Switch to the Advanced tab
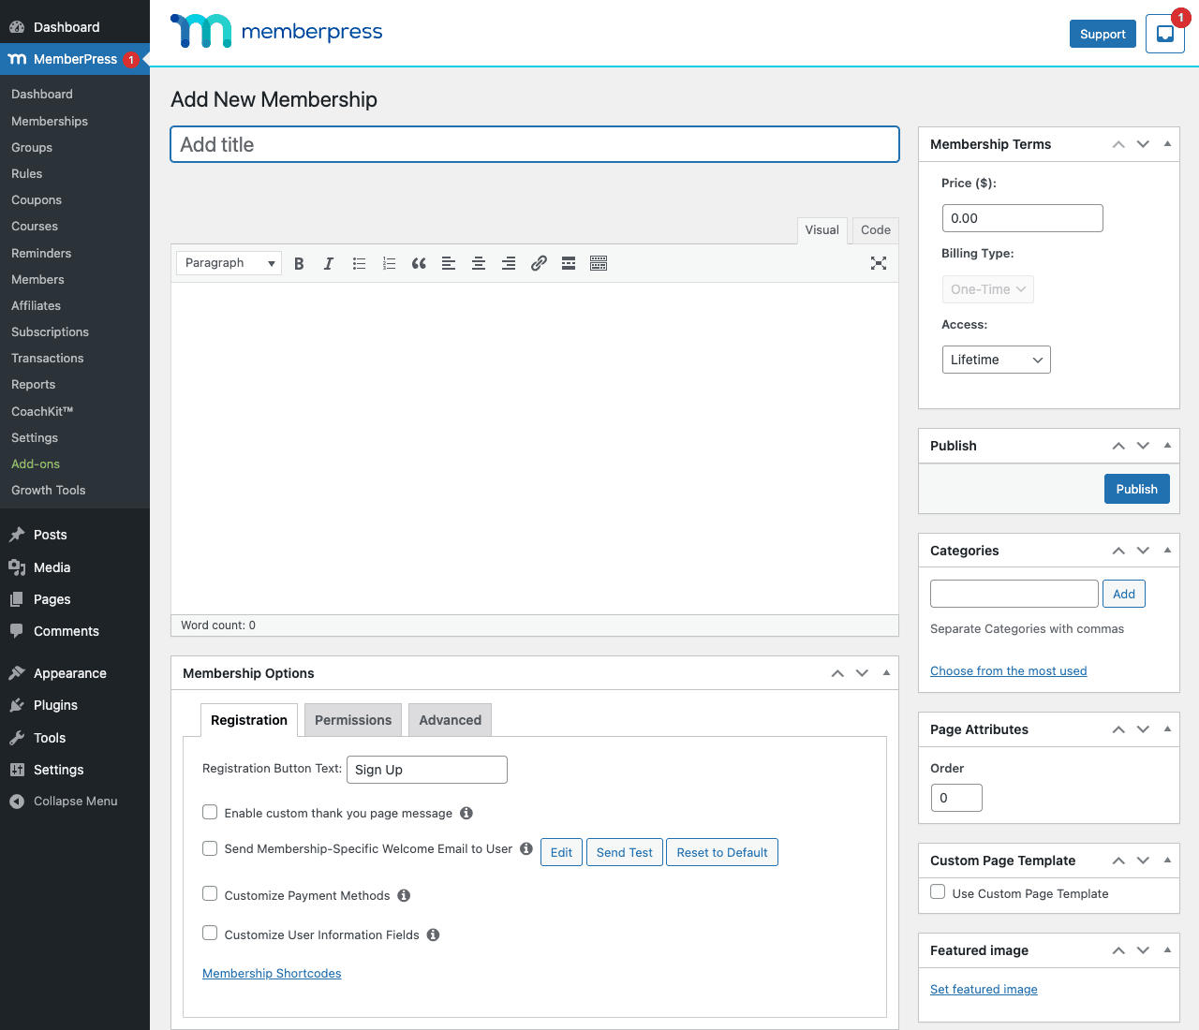The height and width of the screenshot is (1030, 1199). pos(451,720)
